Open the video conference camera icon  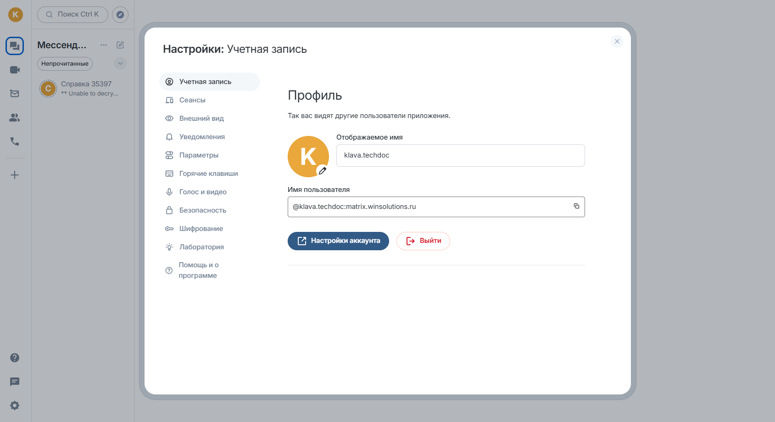[x=15, y=70]
